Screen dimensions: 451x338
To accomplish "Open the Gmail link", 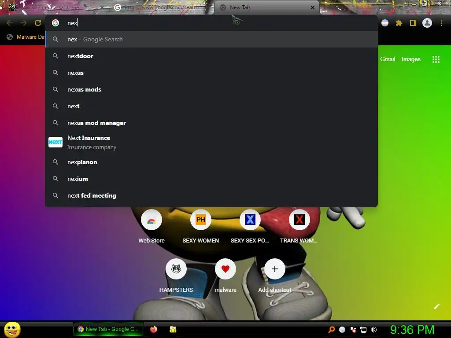I will pos(388,59).
